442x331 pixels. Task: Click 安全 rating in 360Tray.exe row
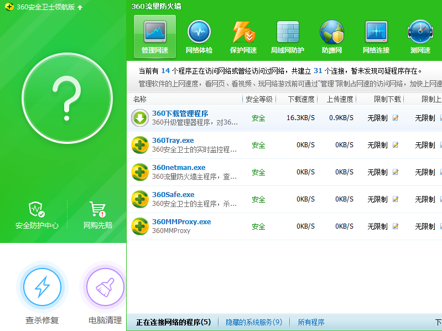(x=258, y=145)
